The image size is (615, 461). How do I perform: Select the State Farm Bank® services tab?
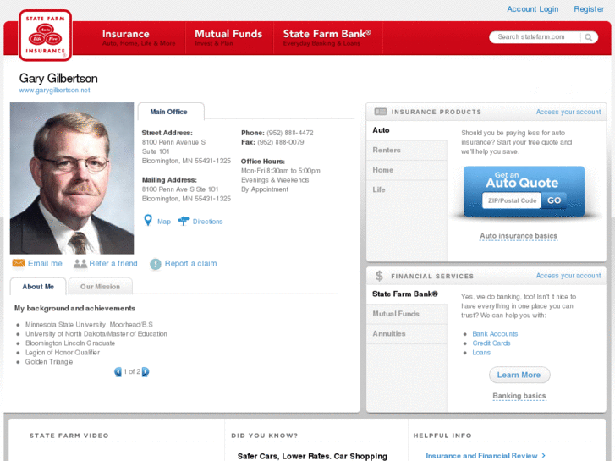point(407,294)
